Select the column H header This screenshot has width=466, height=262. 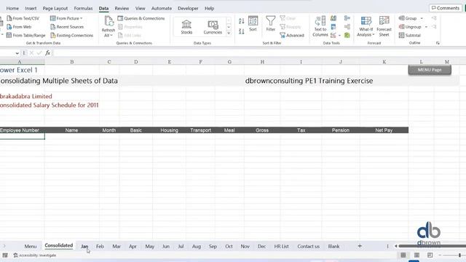(262, 62)
